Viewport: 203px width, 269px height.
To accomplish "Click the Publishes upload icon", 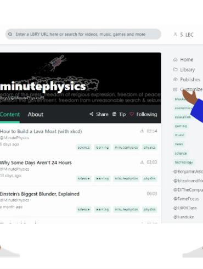I will click(175, 79).
